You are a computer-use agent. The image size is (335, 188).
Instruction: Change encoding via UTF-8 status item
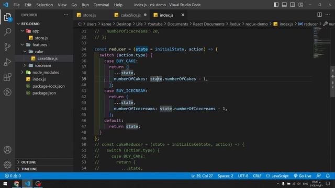(243, 176)
